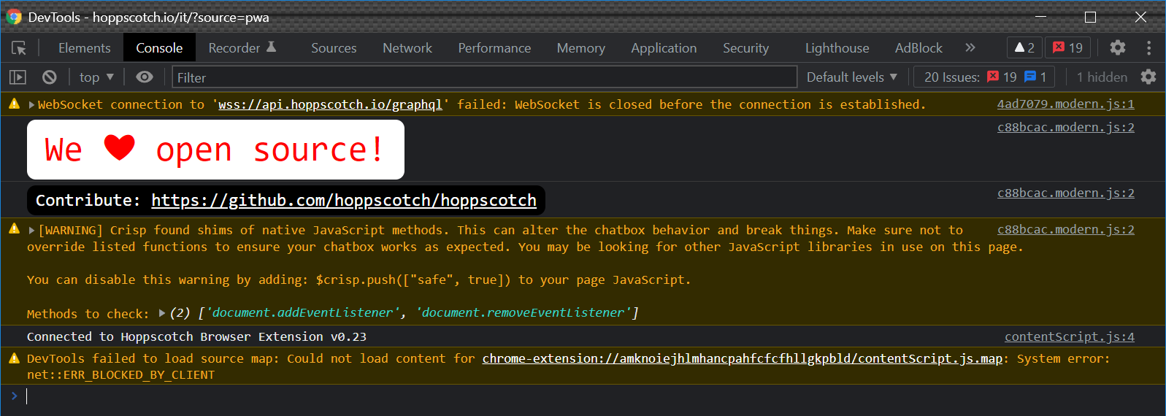Open c88bcac.modern.js:2 link beside Crisp warning
Screen dimensions: 1166x416
pos(1065,229)
